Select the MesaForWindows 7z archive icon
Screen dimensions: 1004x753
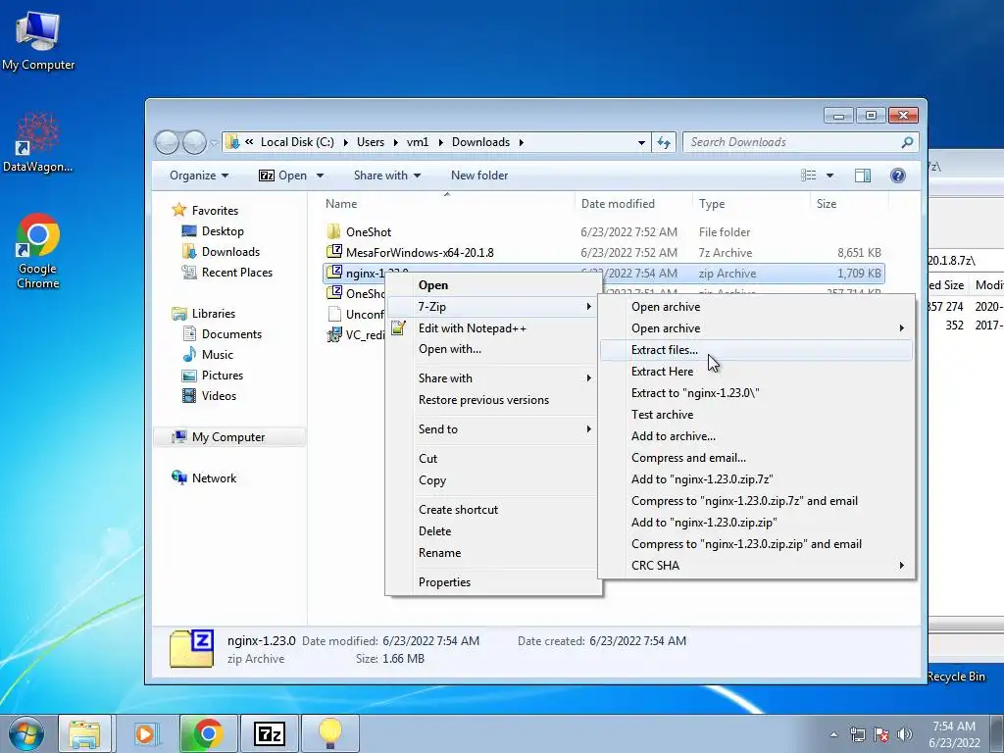click(333, 252)
